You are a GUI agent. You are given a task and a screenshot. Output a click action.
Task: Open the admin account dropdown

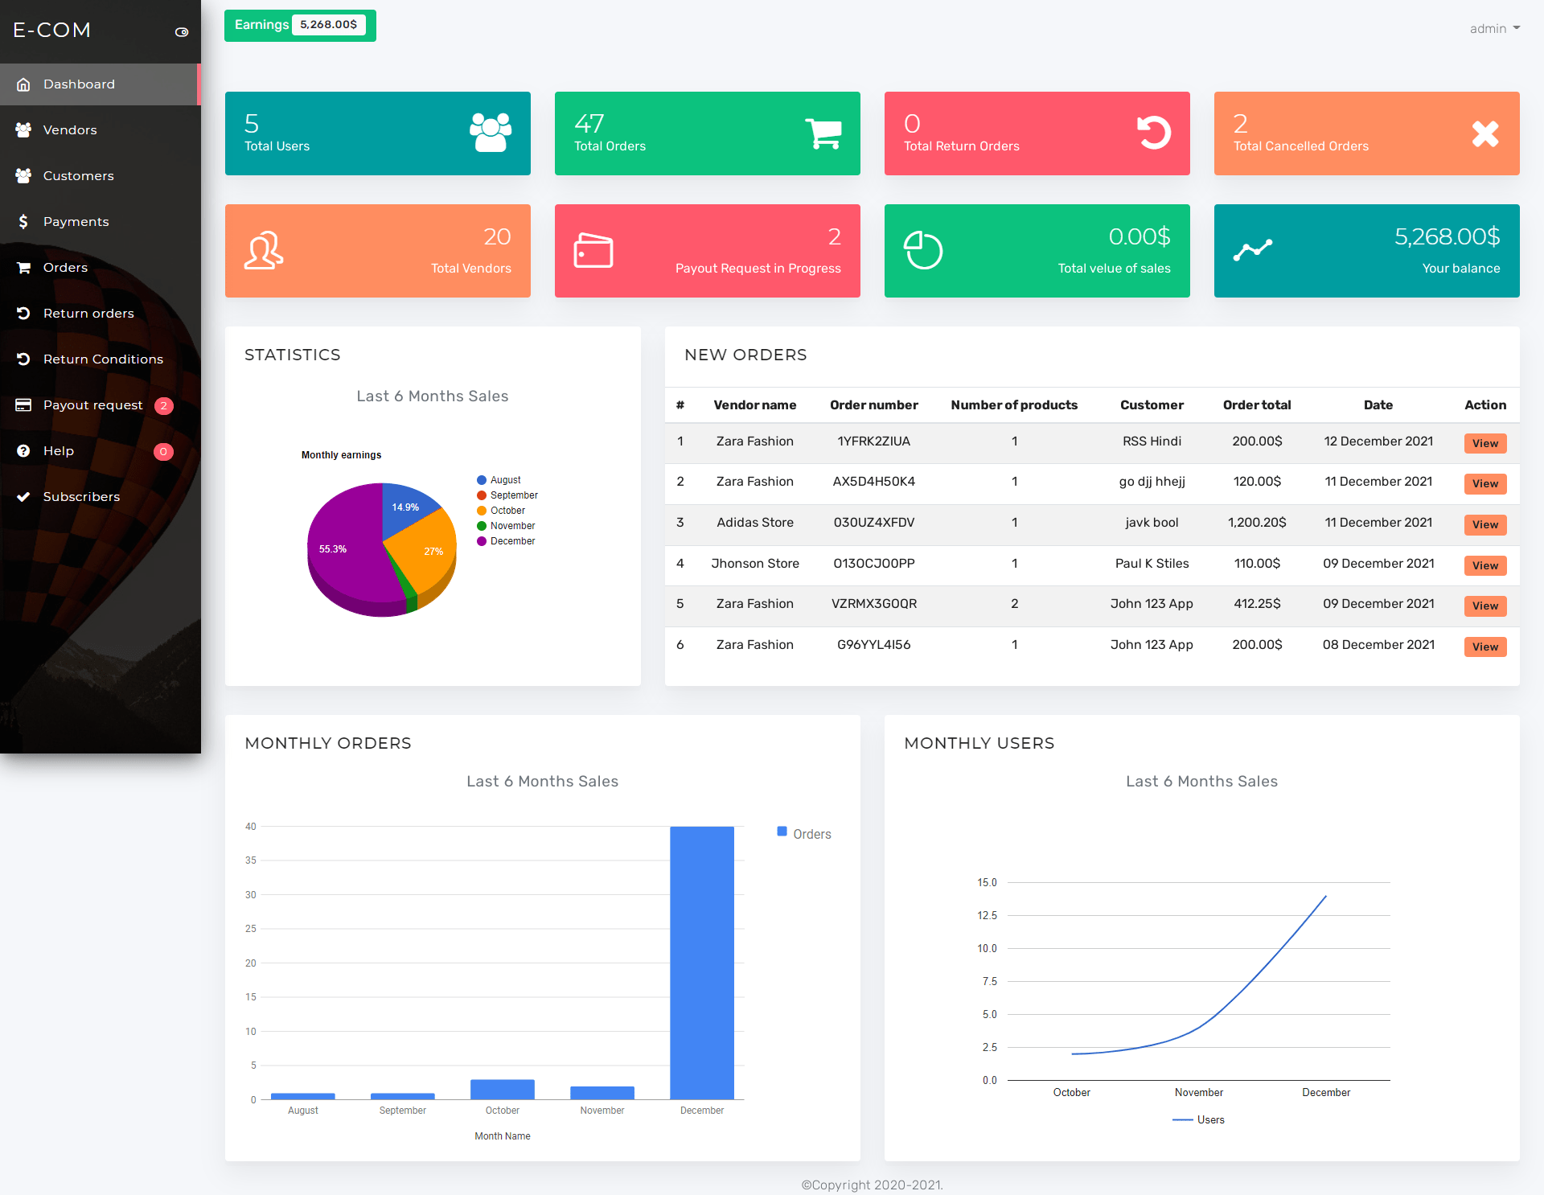[x=1494, y=28]
